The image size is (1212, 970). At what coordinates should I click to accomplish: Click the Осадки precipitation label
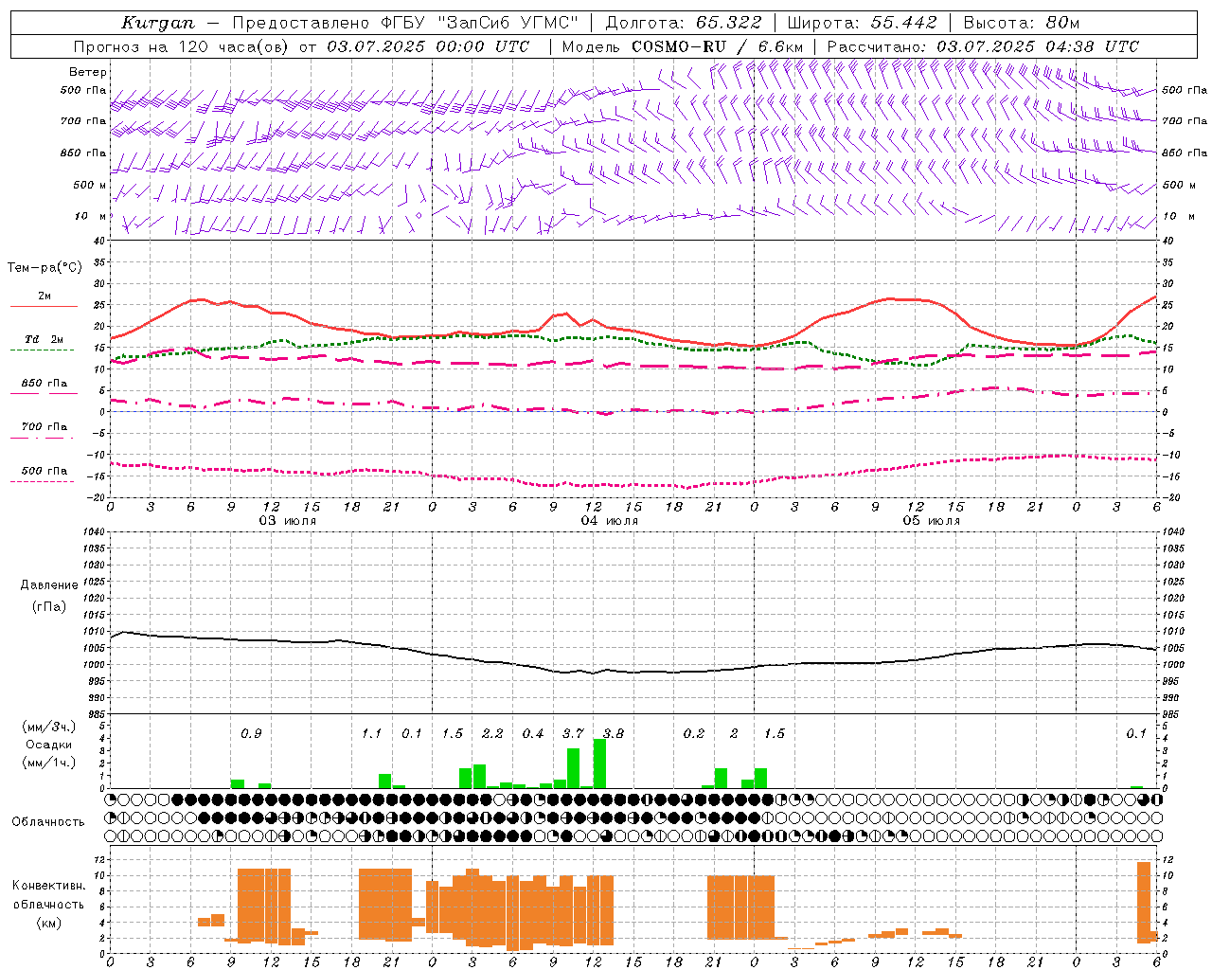[49, 745]
